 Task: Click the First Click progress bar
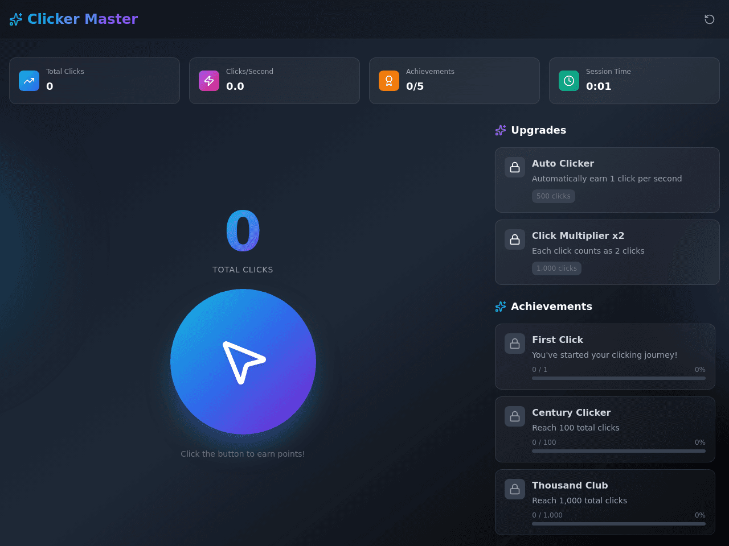(619, 378)
